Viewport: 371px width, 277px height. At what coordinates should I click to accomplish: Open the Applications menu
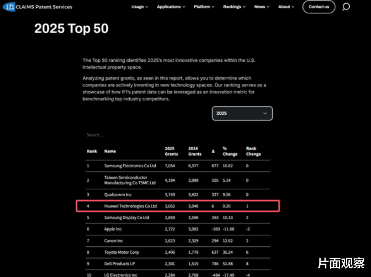(171, 6)
